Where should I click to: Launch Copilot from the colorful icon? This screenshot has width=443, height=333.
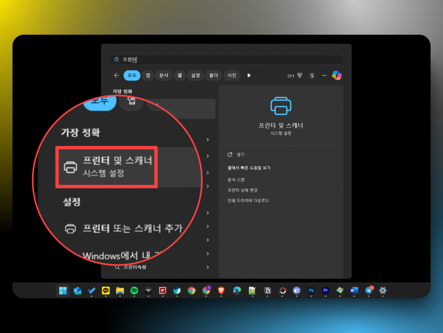coord(337,75)
